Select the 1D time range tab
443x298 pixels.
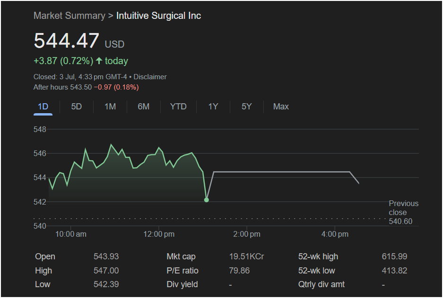coord(43,107)
